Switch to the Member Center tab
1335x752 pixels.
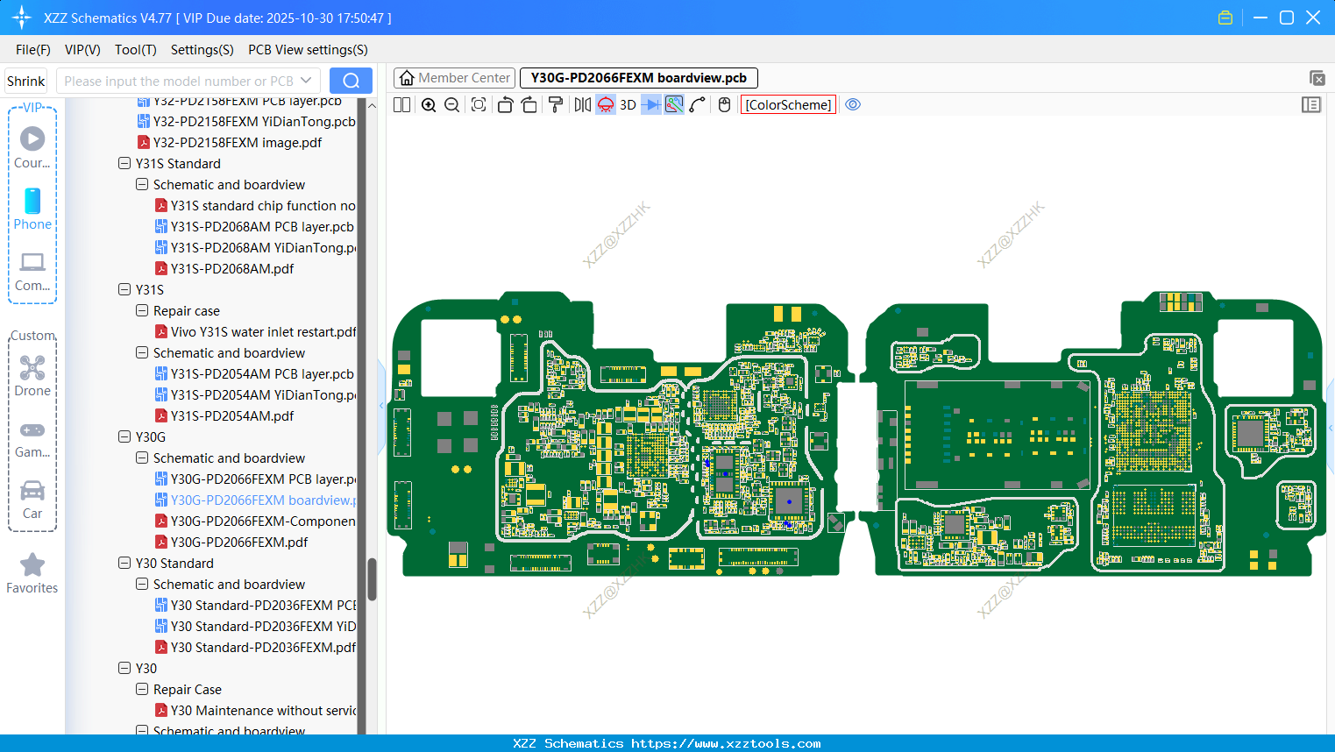454,78
